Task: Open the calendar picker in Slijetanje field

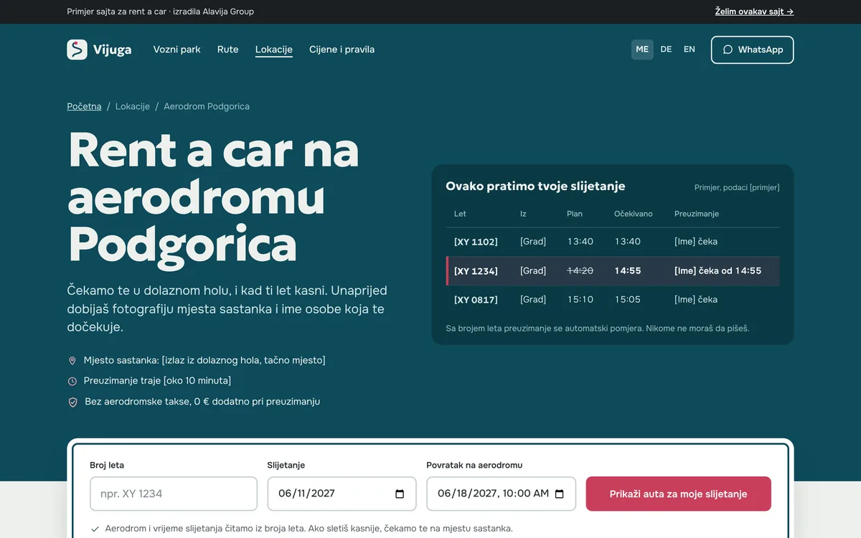Action: click(x=400, y=494)
